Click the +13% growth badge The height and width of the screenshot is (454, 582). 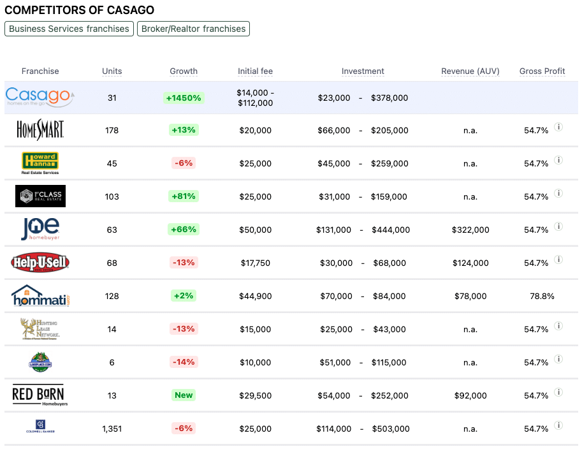tap(184, 130)
